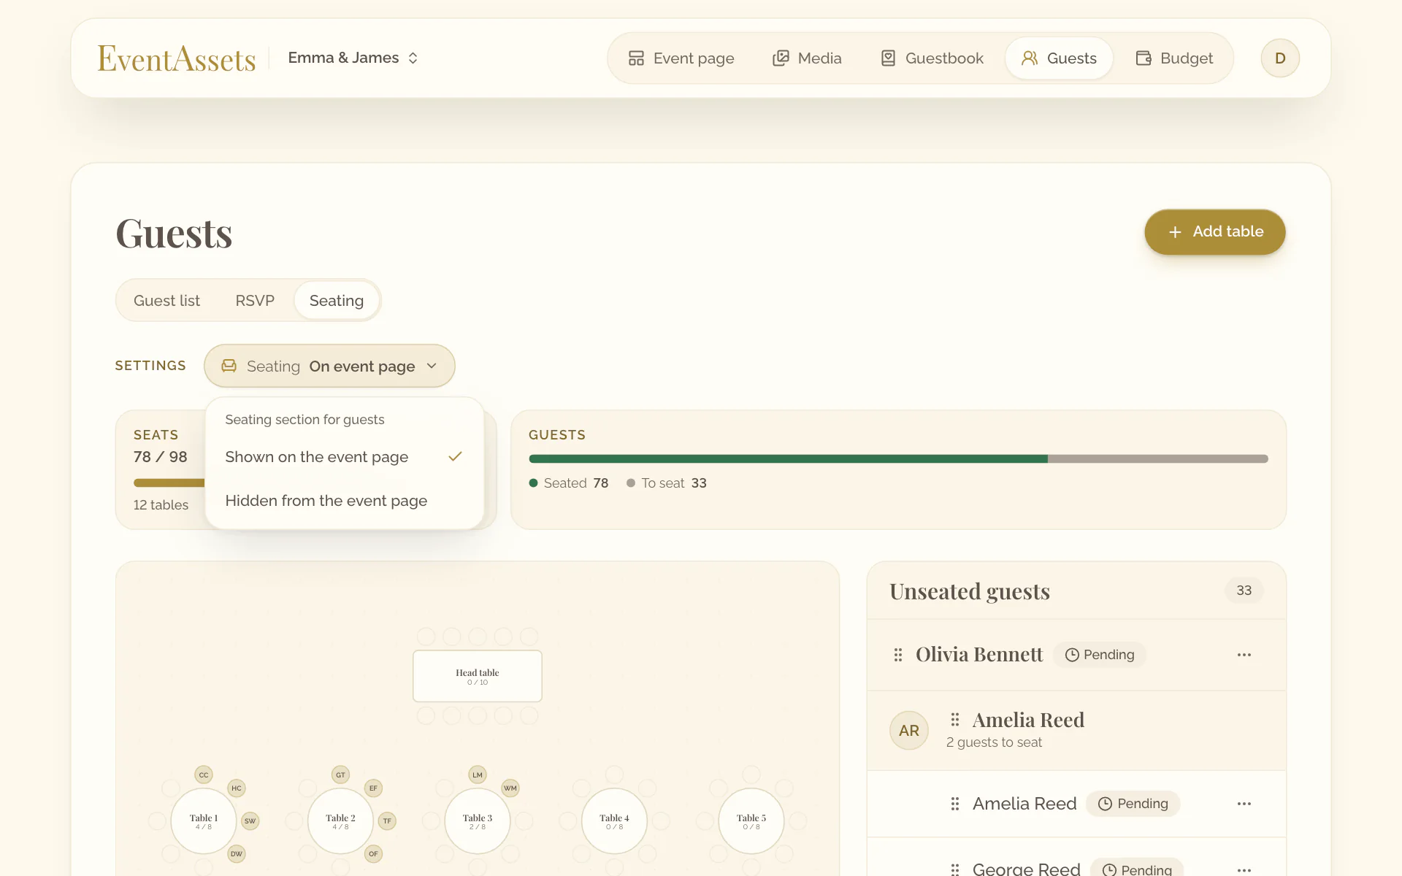Click the up-down chevron beside Emma & James
Viewport: 1402px width, 876px height.
coord(413,58)
